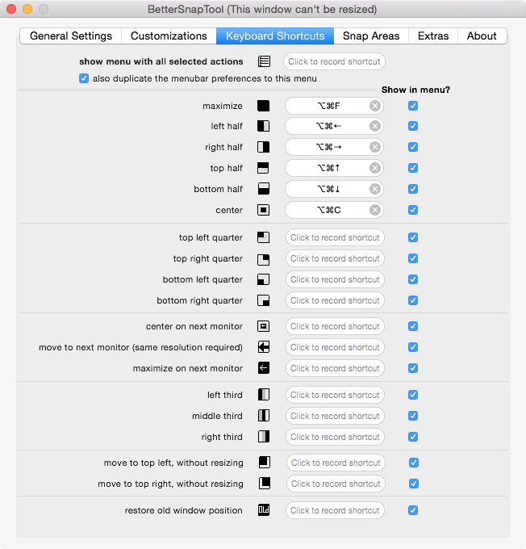Click the center shortcut field ⌥⌘C
The height and width of the screenshot is (549, 526).
coord(334,210)
